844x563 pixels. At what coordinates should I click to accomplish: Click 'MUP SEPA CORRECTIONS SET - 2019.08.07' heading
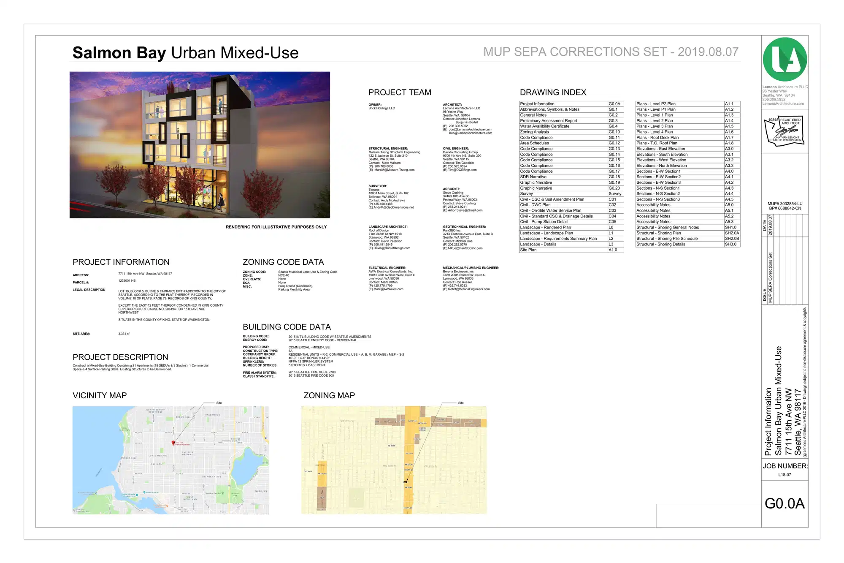pos(611,52)
